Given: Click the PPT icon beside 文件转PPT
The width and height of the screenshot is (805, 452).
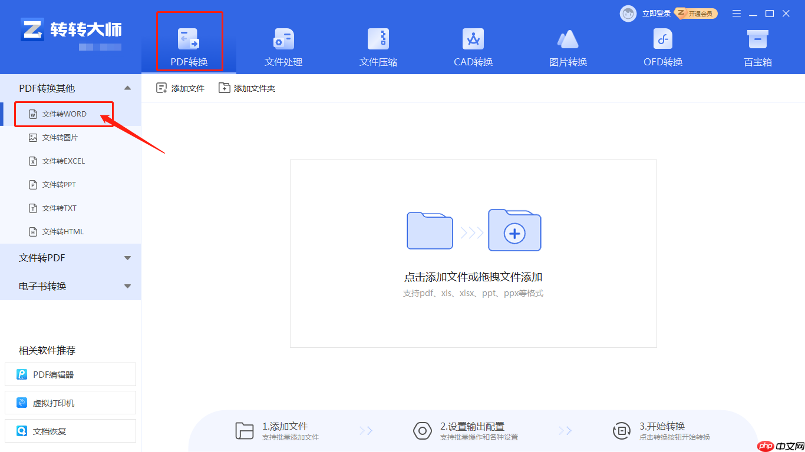Looking at the screenshot, I should click(x=33, y=185).
